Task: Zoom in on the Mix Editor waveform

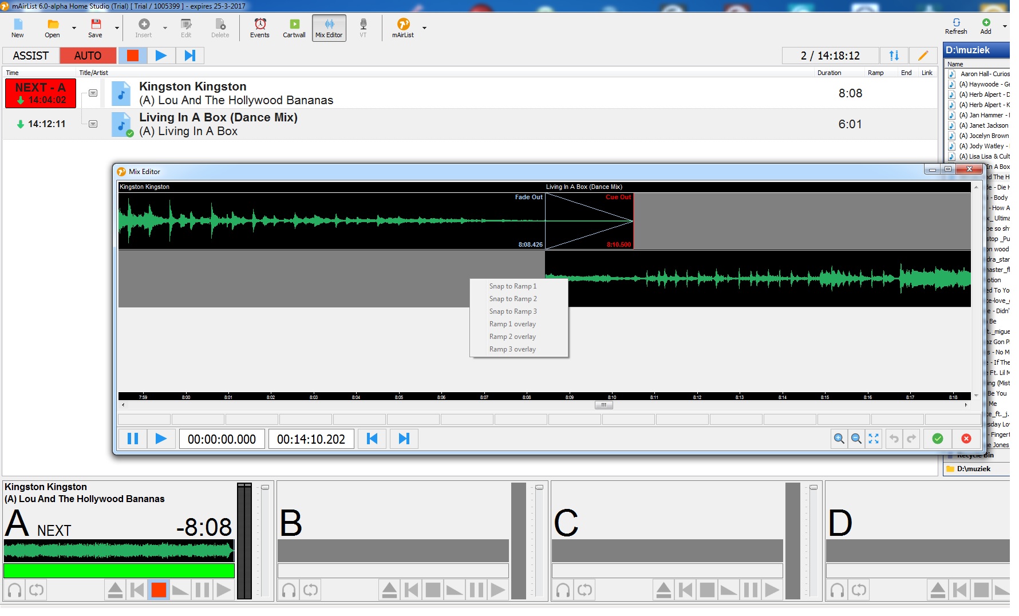Action: 839,439
